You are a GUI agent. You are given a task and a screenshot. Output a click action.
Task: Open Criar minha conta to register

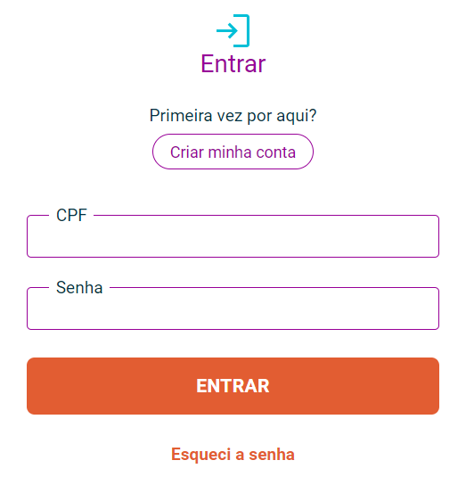[x=233, y=152]
